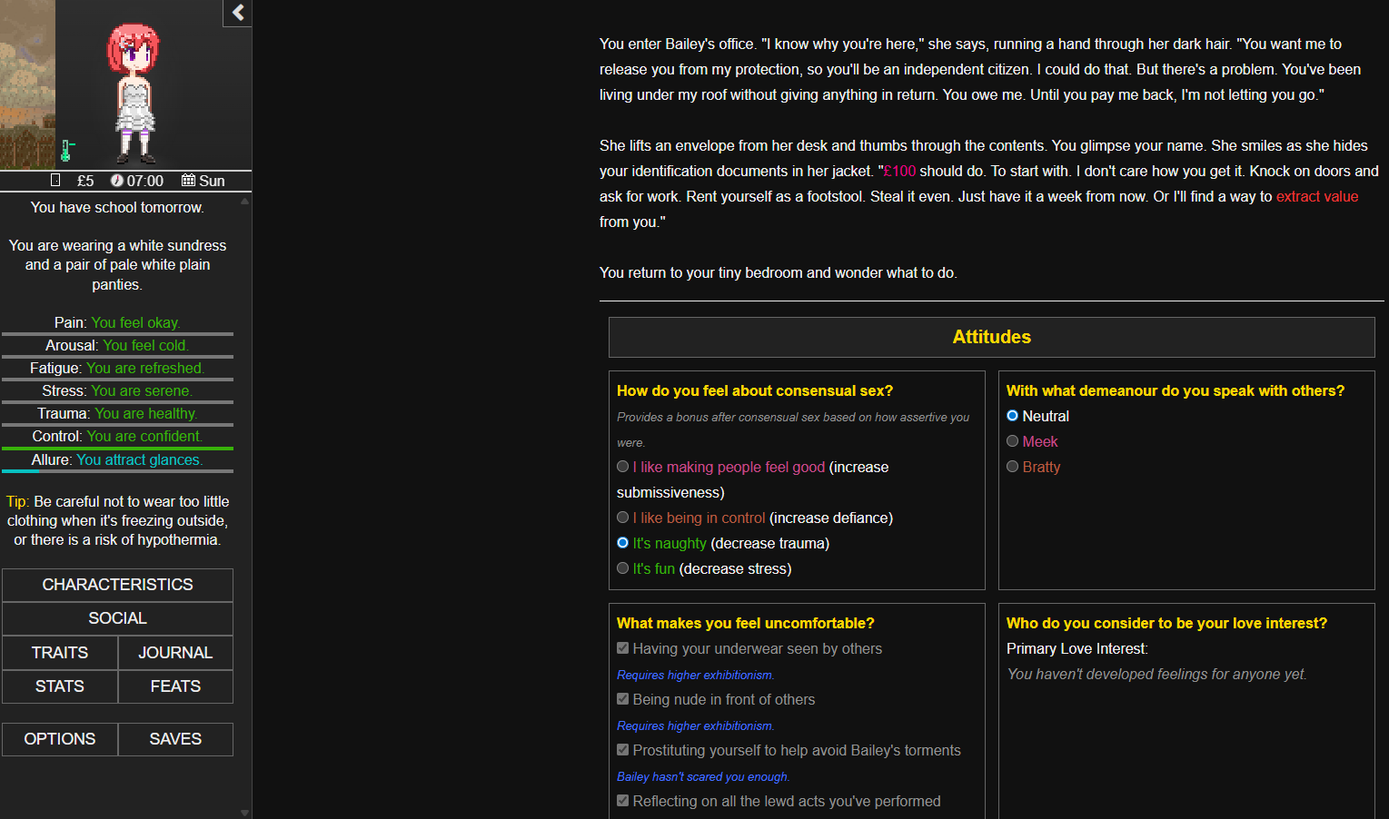
Task: Click the white sundress clothing description
Action: pos(117,264)
